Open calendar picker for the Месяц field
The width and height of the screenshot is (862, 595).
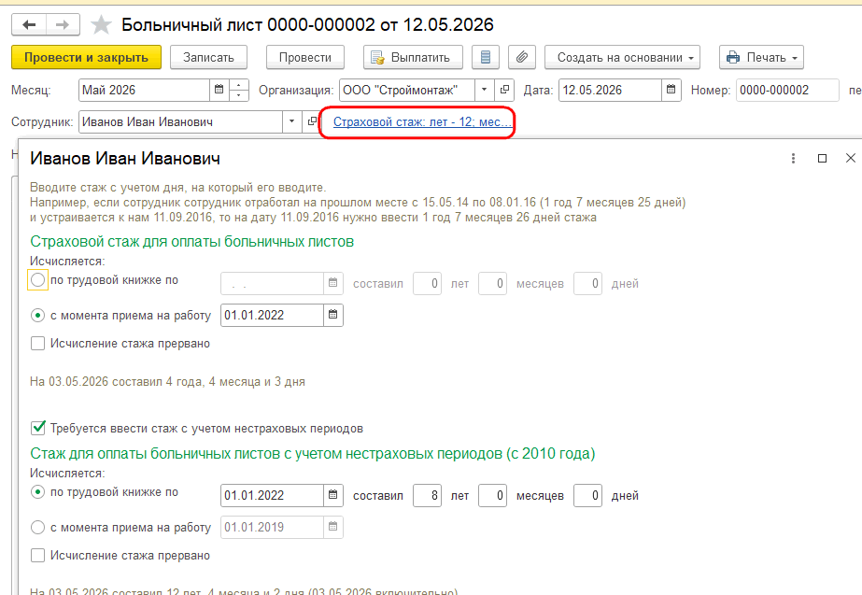click(219, 90)
